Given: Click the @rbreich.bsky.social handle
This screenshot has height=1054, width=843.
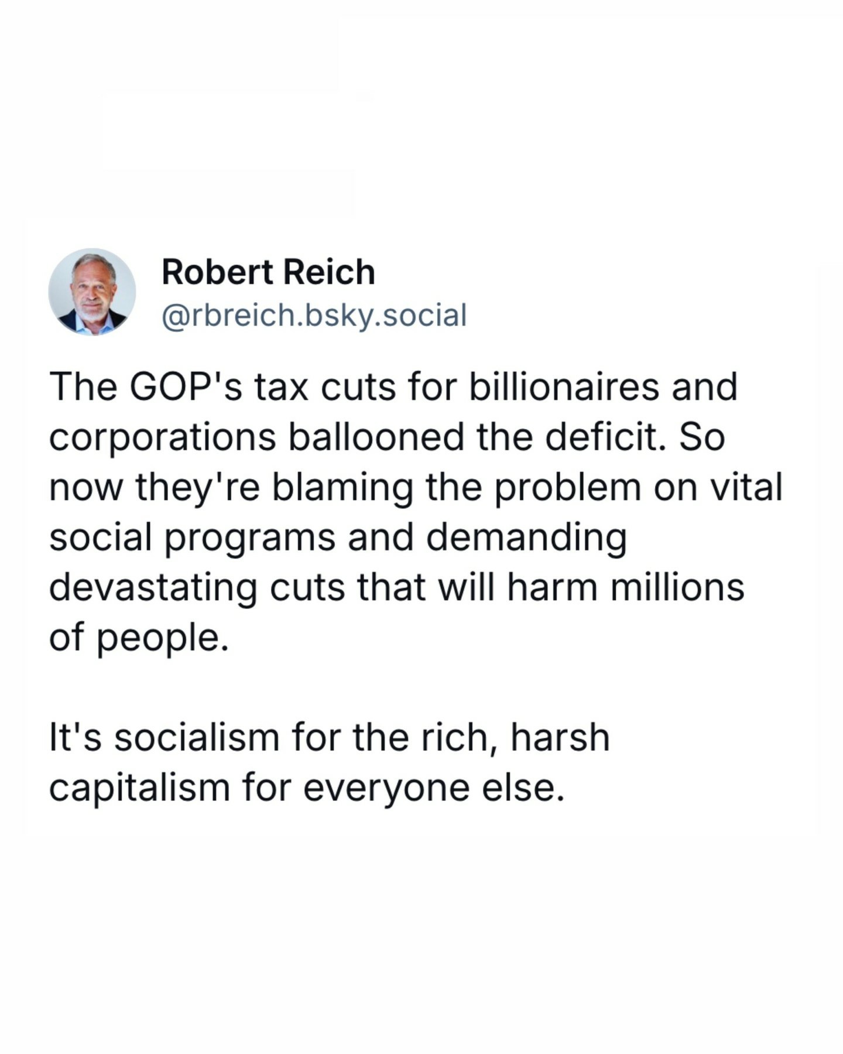Looking at the screenshot, I should click(x=314, y=316).
